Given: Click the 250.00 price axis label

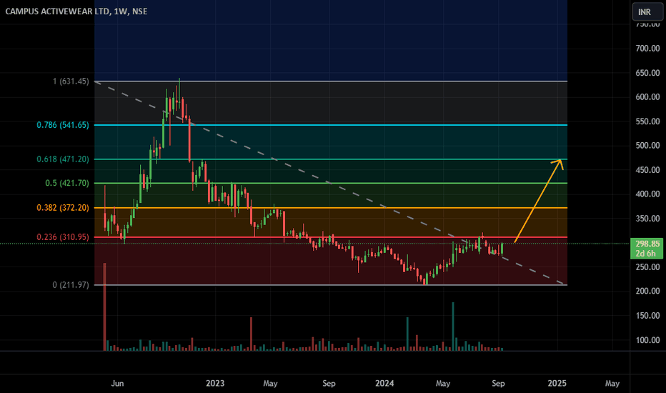Looking at the screenshot, I should (647, 267).
